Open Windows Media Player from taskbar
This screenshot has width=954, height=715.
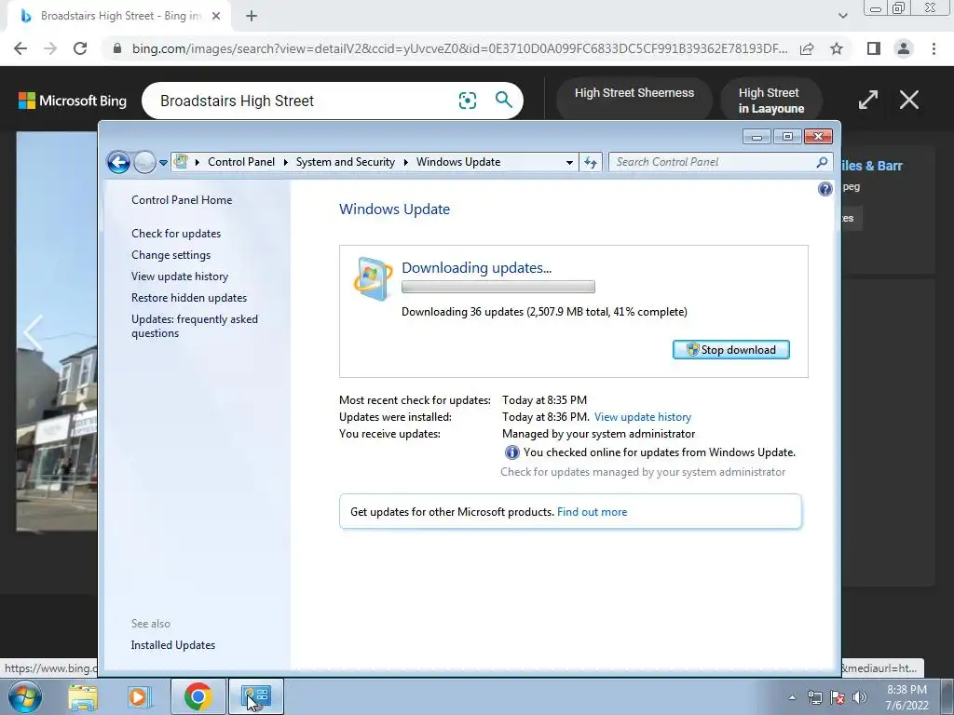138,696
